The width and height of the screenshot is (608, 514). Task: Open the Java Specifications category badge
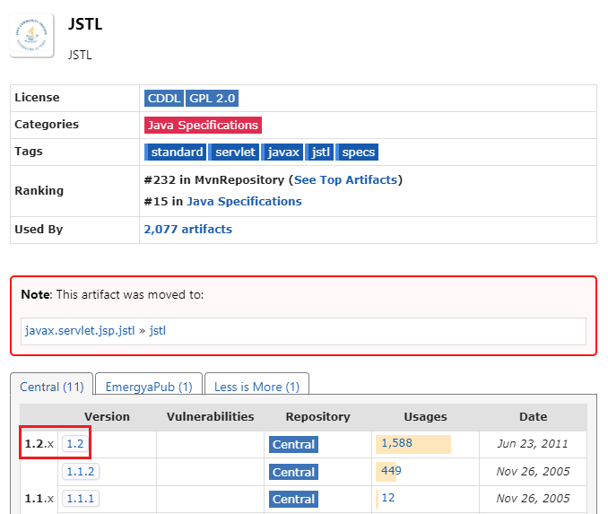203,125
